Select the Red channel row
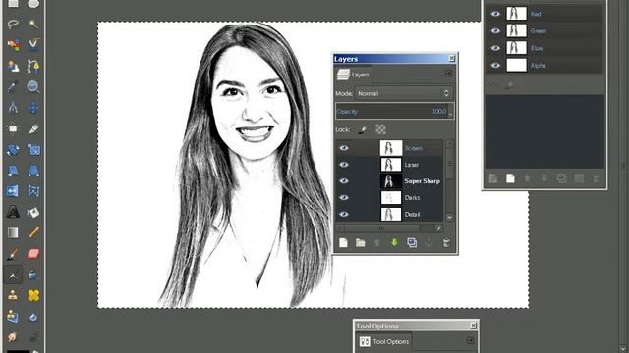This screenshot has width=629, height=353. pos(544,14)
